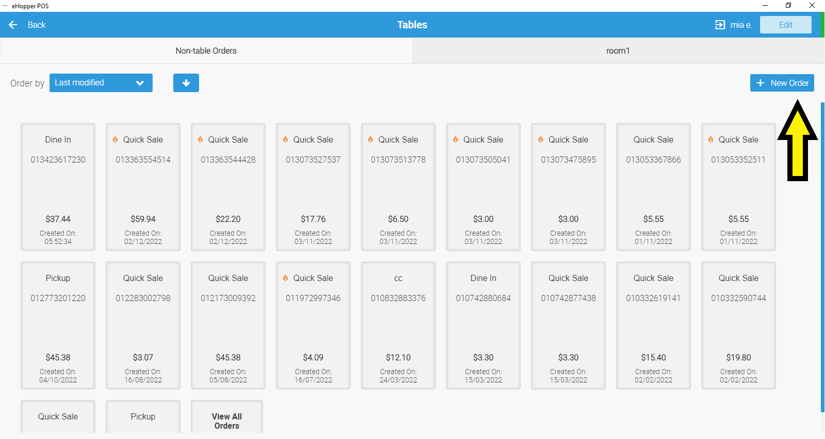Click the 24/03/2022 creation date
This screenshot has width=825, height=439.
399,380
